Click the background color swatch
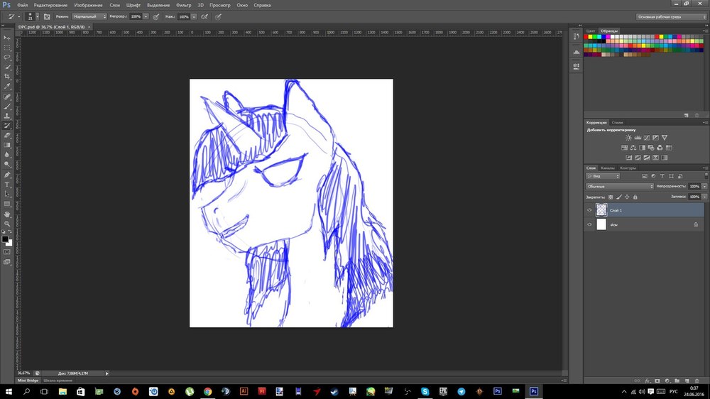710x399 pixels. tap(10, 244)
